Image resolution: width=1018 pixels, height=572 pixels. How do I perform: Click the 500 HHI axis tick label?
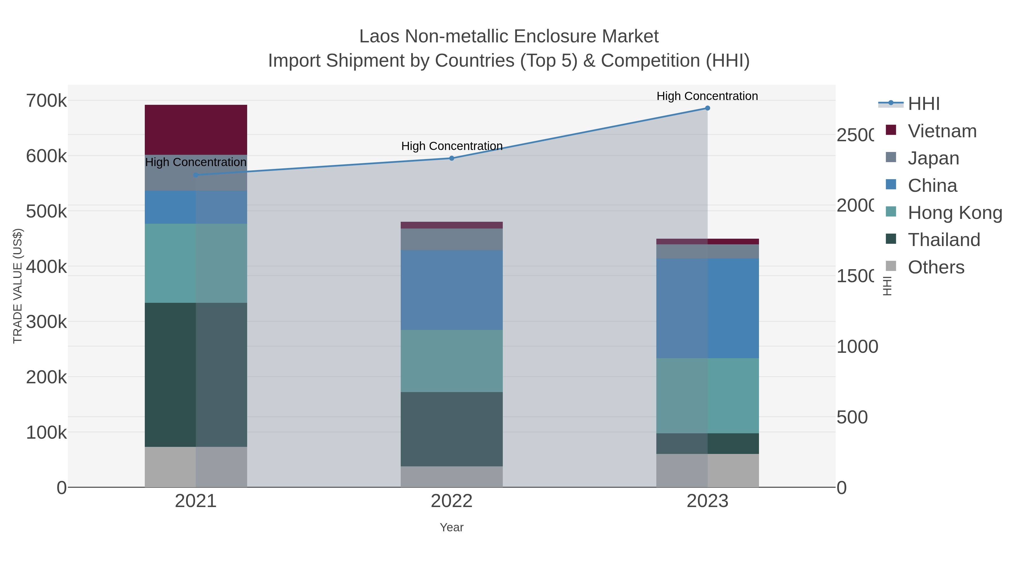coord(852,417)
